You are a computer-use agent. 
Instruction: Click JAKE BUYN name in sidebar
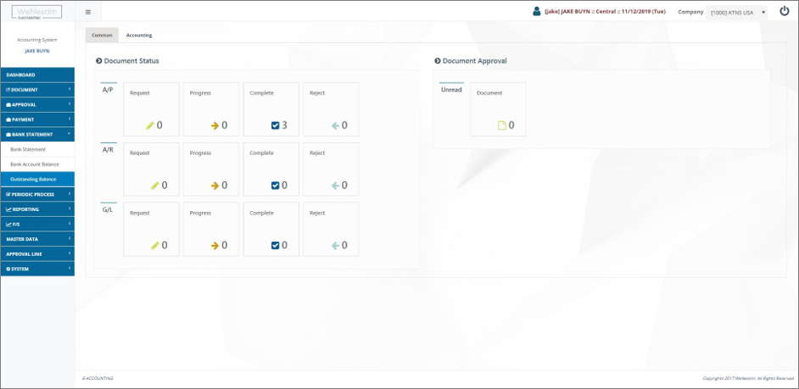pyautogui.click(x=37, y=51)
